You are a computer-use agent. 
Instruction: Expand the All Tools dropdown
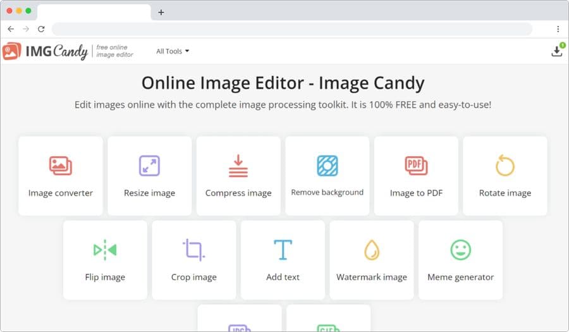point(173,51)
